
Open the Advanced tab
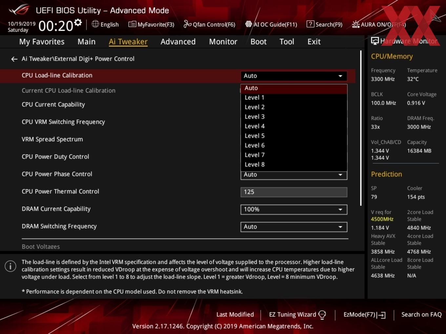178,42
